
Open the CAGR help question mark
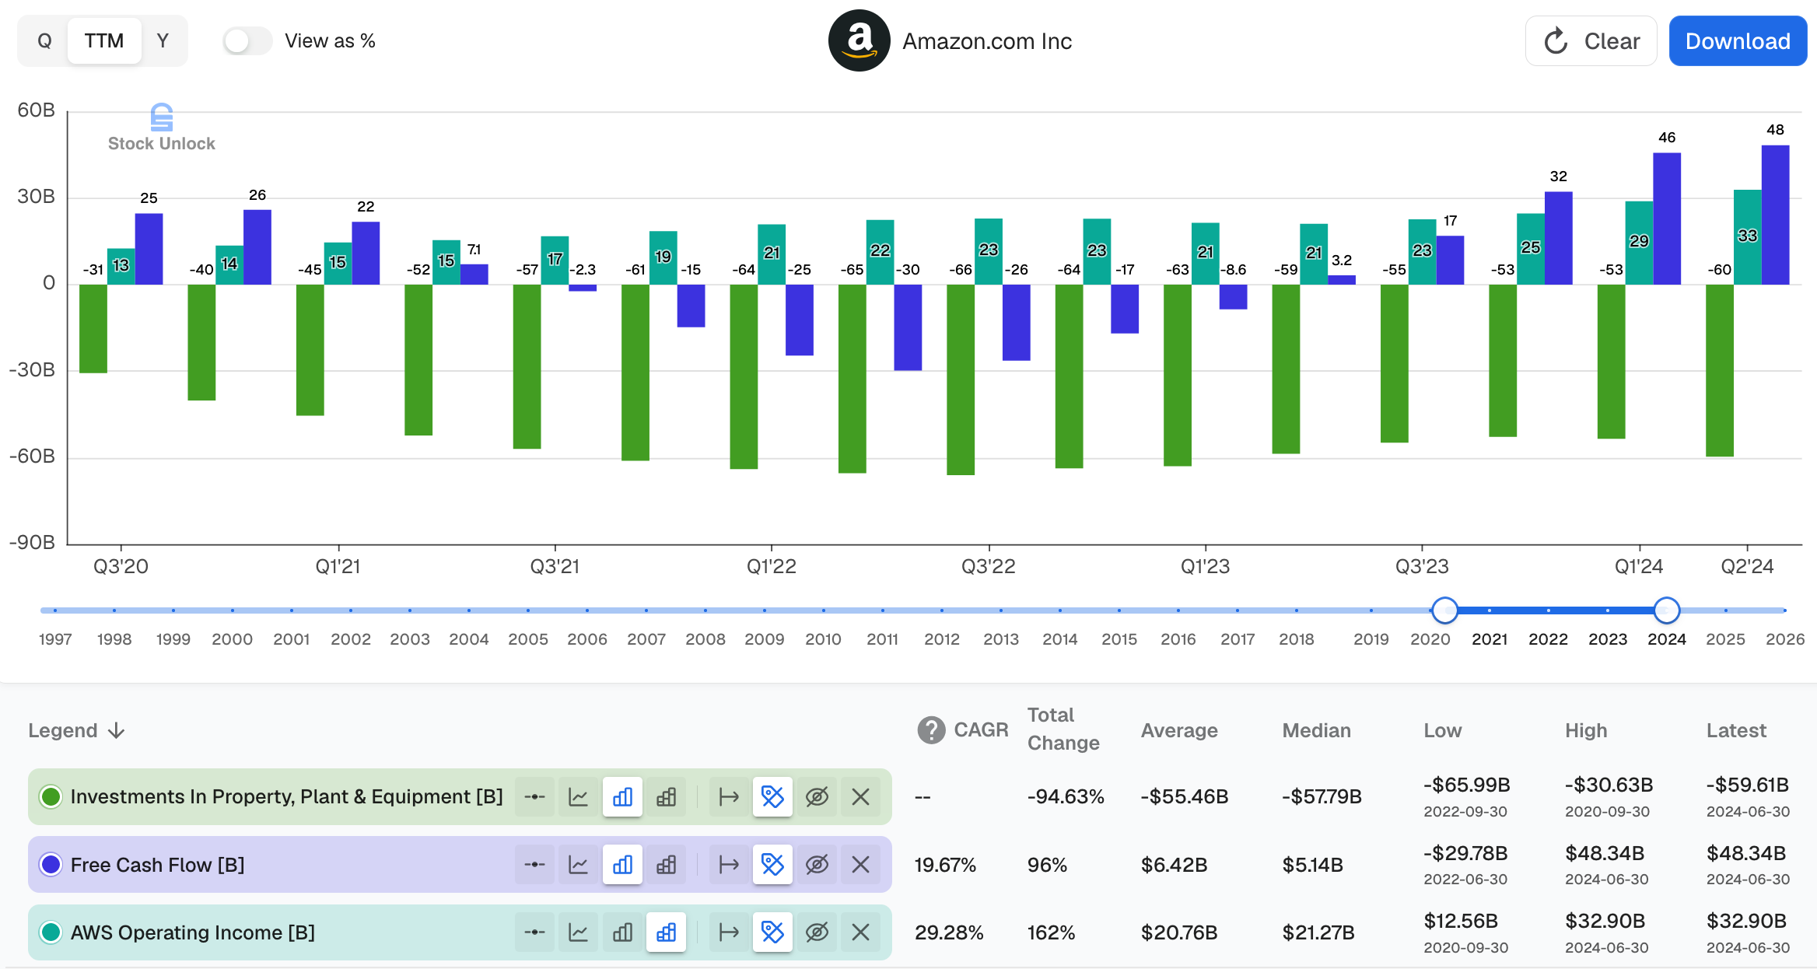click(931, 729)
